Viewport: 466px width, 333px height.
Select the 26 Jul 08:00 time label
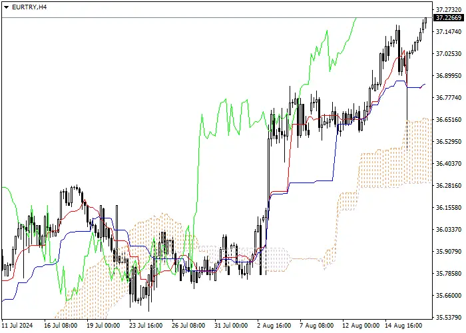188,326
